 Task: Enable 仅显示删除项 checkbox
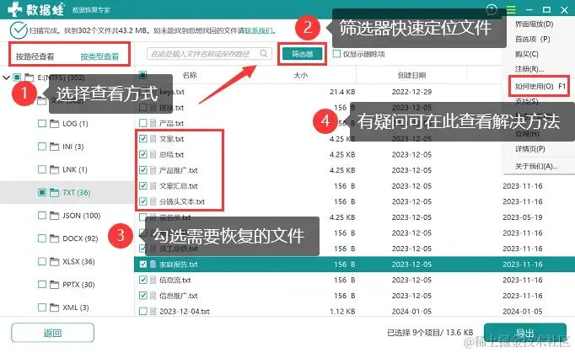coord(336,54)
